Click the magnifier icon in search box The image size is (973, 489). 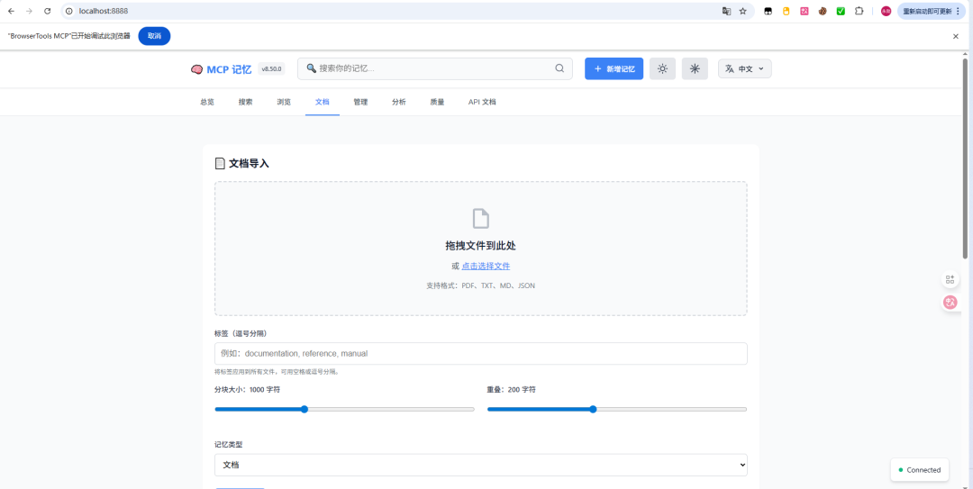[559, 68]
